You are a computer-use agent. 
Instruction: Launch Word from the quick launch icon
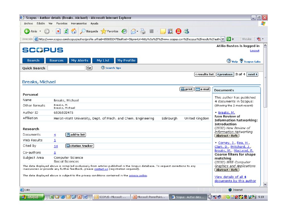pos(85,197)
